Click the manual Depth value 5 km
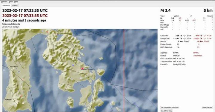Screen dimensions: 215x112 (x=180, y=42)
